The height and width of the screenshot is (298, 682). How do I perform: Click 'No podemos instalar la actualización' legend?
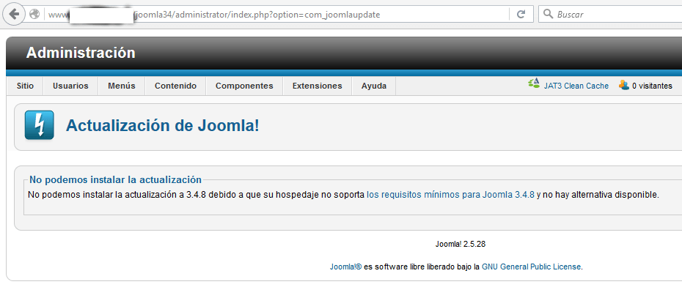click(x=115, y=179)
